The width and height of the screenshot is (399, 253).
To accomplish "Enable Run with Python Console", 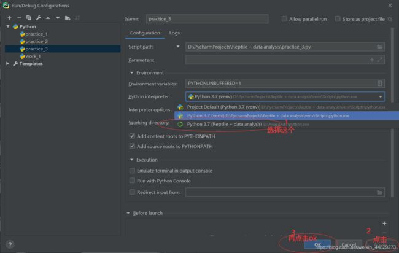I will (132, 181).
